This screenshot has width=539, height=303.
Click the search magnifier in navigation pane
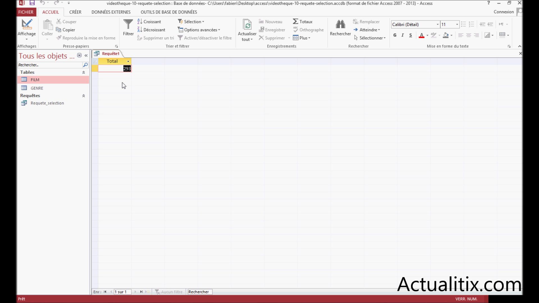click(x=85, y=65)
